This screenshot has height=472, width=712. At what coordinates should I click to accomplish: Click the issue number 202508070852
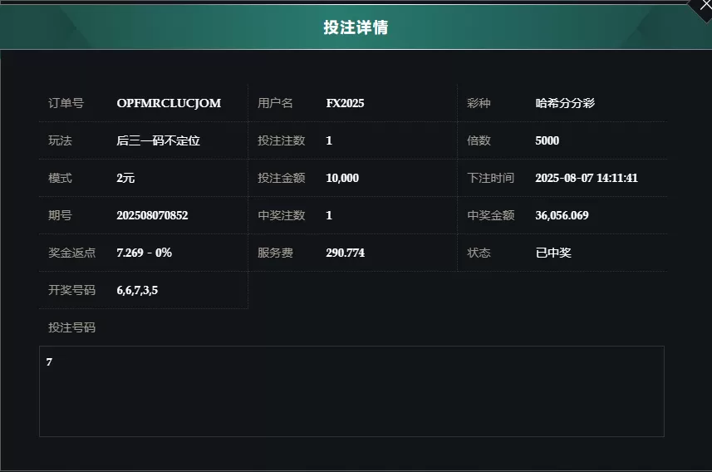coord(152,215)
